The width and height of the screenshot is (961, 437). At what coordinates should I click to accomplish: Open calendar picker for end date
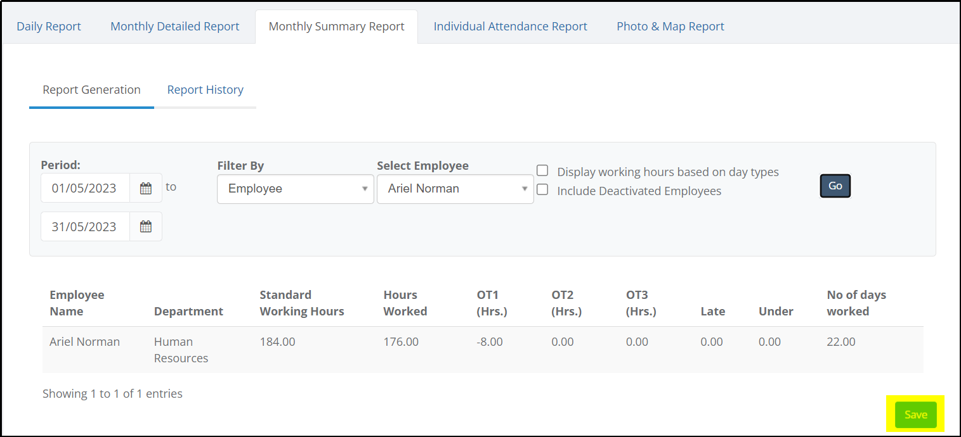(x=146, y=227)
